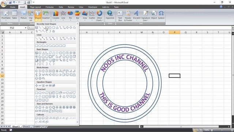Close the Shapes gallery button
Image resolution: width=234 pixels, height=132 pixels.
38,16
